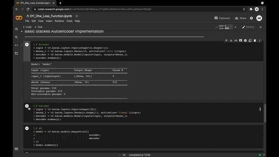Open the Editing mode dropdown
Image resolution: width=279 pixels, height=157 pixels.
tap(248, 27)
